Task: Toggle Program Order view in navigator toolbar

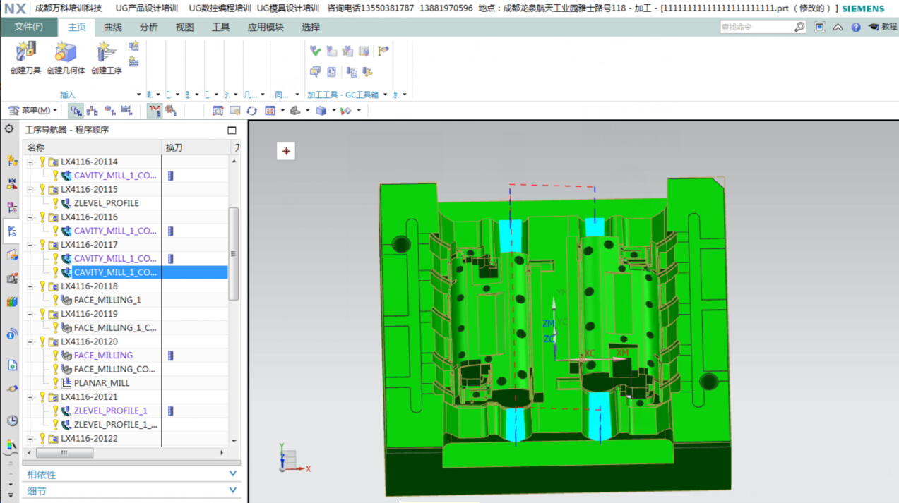Action: point(76,110)
